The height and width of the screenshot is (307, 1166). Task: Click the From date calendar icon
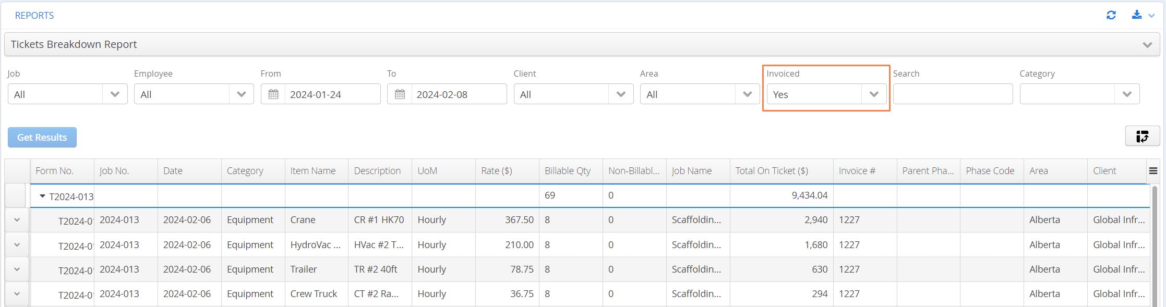tap(273, 94)
